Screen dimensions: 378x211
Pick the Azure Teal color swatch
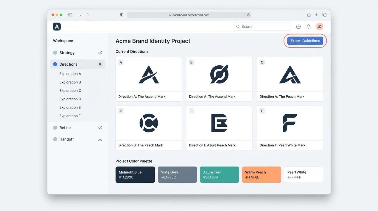coord(219,175)
